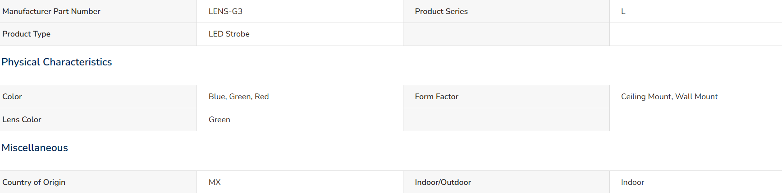The image size is (782, 193).
Task: Click the Miscellaneous section heading
Action: coord(35,148)
